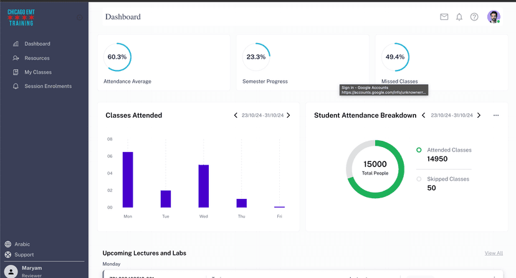
Task: Expand the Student Attendance Breakdown options menu
Action: (496, 115)
